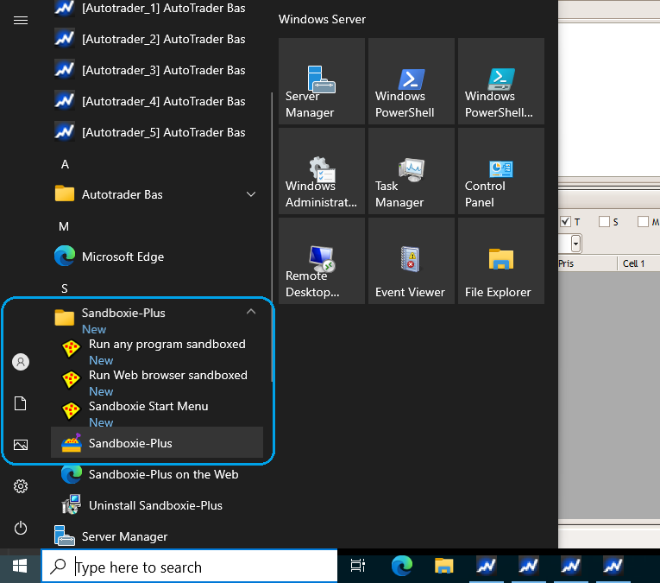Launch the Task Manager tile
660x583 pixels.
[411, 171]
